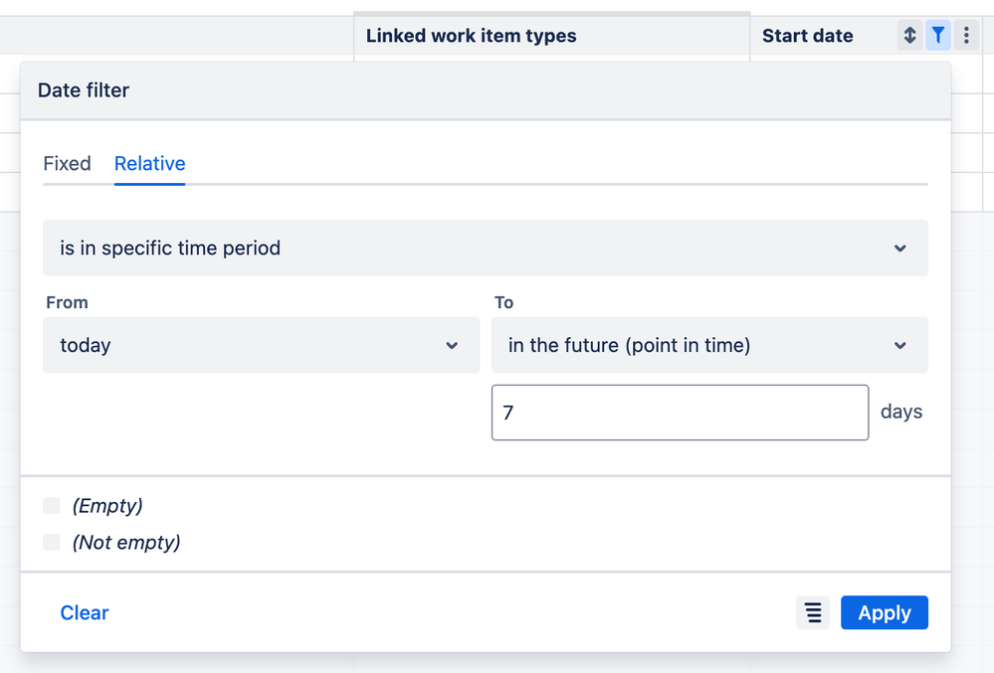The width and height of the screenshot is (994, 673).
Task: Click the Start date column header
Action: click(807, 35)
